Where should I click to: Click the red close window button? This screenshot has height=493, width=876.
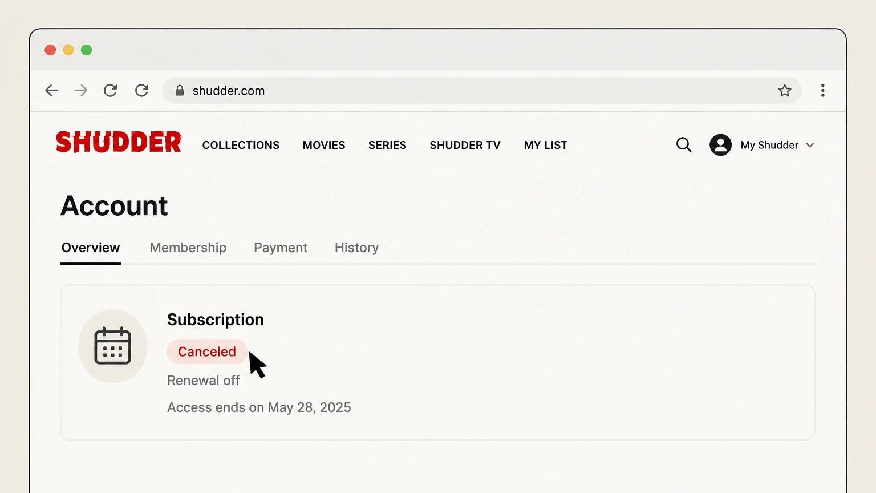pyautogui.click(x=50, y=50)
